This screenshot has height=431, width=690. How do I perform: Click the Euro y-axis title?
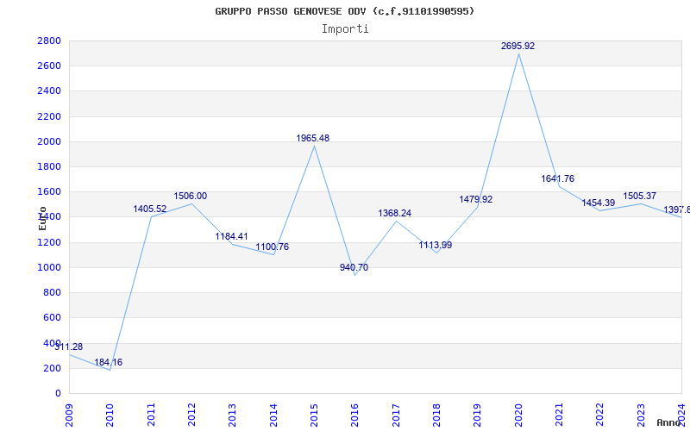pyautogui.click(x=42, y=218)
